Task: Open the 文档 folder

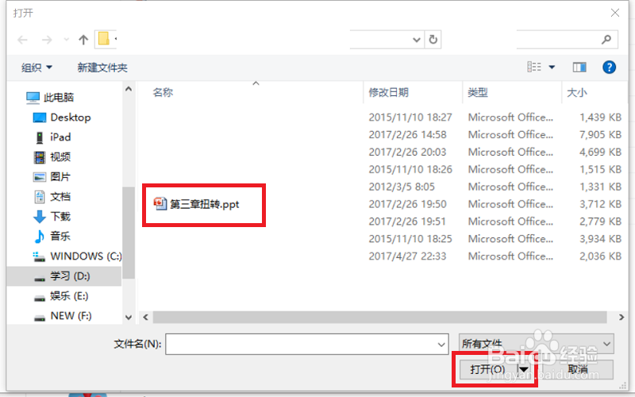Action: (52, 196)
